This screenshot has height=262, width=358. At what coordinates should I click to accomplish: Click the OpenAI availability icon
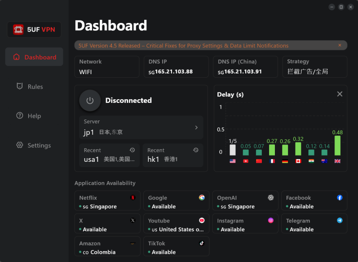click(x=271, y=198)
